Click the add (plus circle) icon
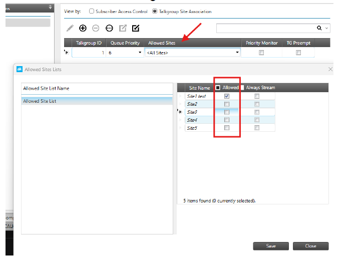The image size is (360, 259). pyautogui.click(x=83, y=28)
